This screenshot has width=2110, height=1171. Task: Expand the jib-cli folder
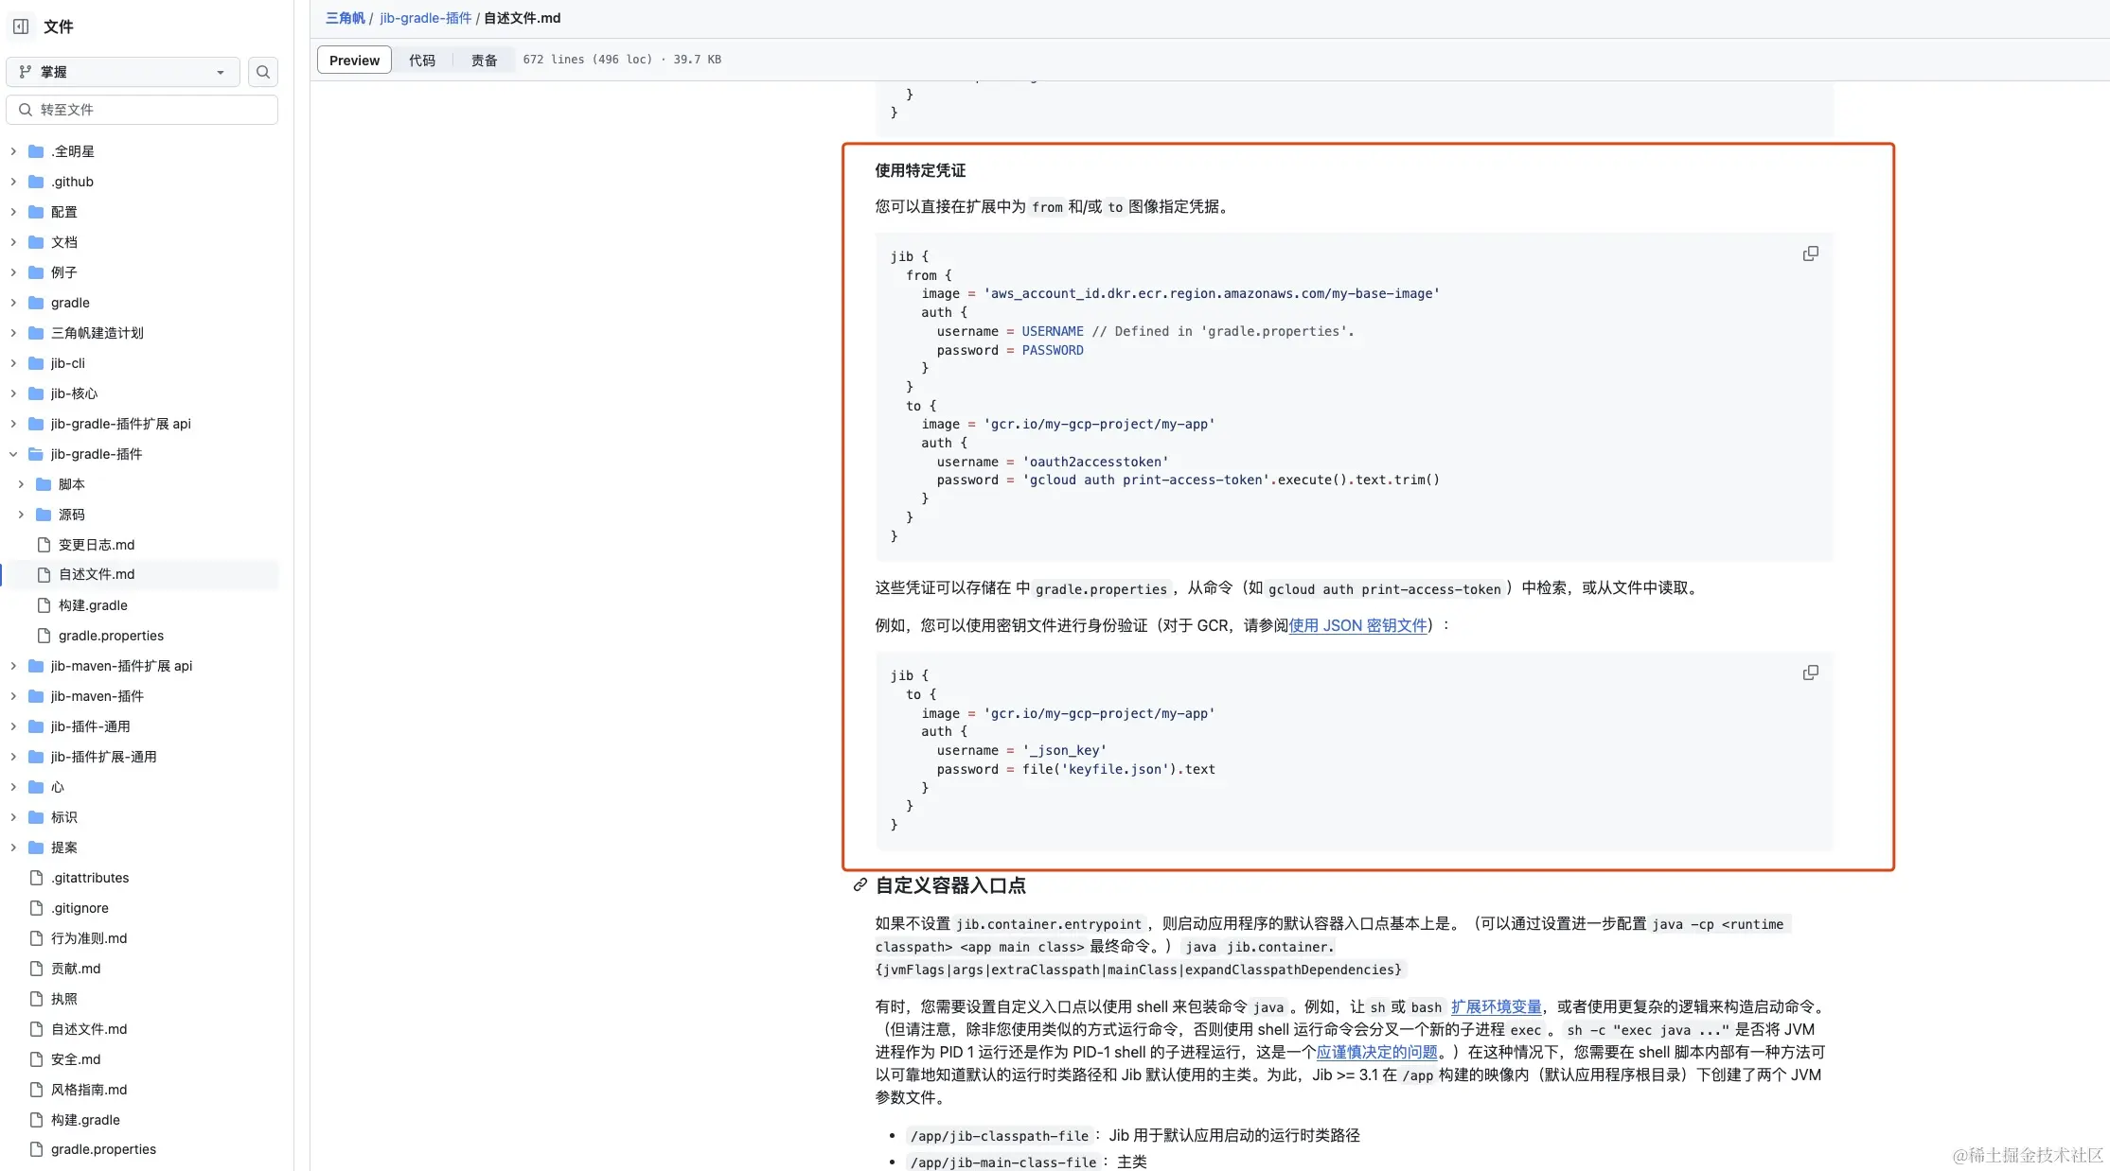(13, 363)
